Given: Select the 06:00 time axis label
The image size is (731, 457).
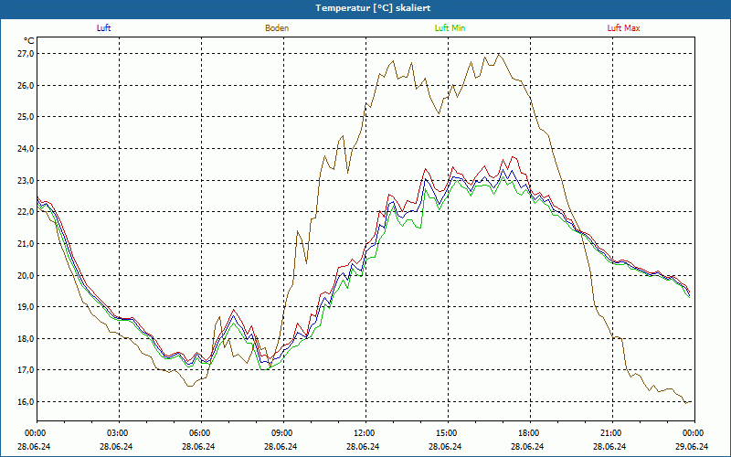Looking at the screenshot, I should pos(200,433).
